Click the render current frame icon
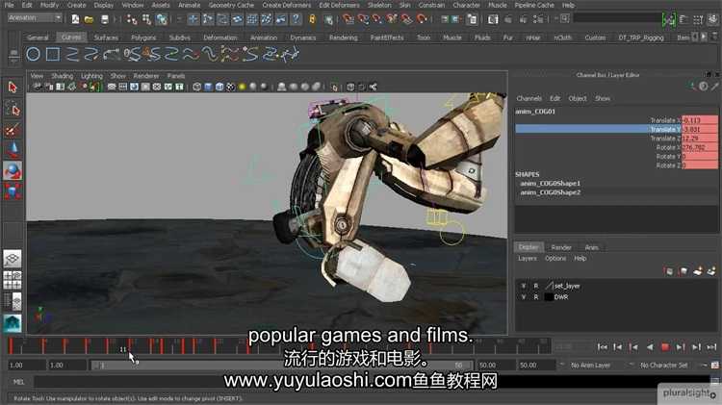The width and height of the screenshot is (722, 405). pyautogui.click(x=508, y=19)
